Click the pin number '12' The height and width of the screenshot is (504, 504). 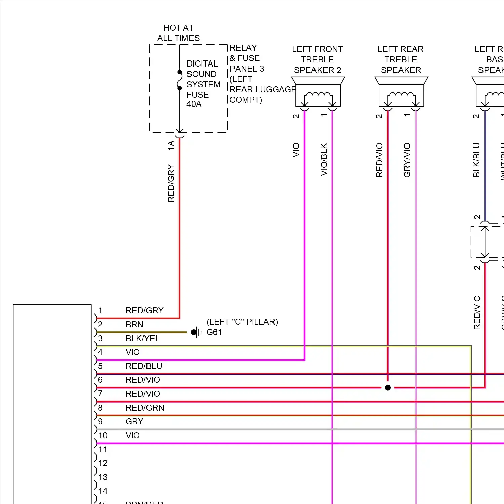(103, 463)
